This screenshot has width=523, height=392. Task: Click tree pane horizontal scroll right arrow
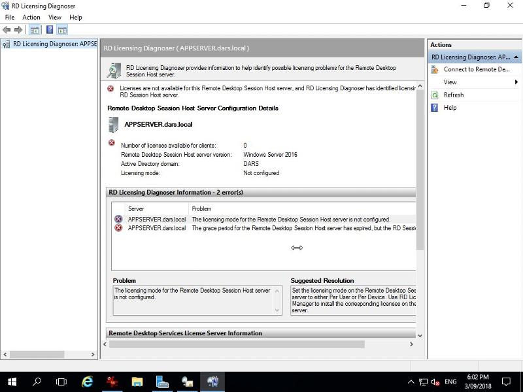point(93,354)
